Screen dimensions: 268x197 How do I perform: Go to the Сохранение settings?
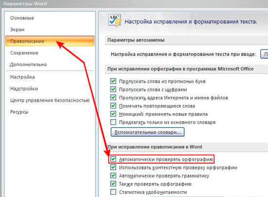(x=24, y=53)
